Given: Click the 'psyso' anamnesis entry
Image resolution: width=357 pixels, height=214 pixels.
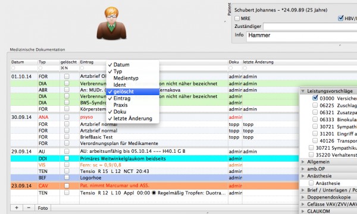Looking at the screenshot, I should click(x=86, y=117).
